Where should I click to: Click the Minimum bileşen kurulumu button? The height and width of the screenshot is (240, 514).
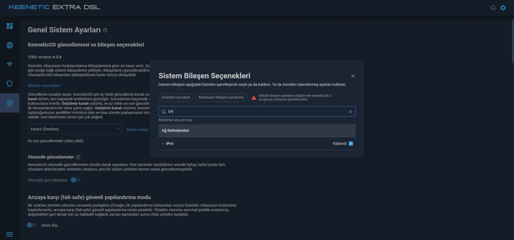coord(221,97)
